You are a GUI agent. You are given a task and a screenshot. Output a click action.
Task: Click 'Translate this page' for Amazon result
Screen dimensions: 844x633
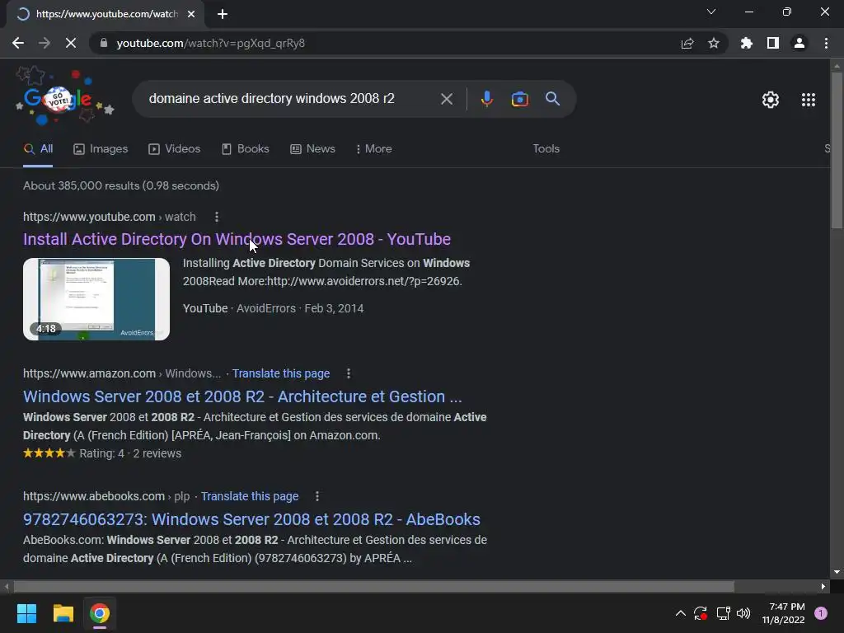(x=281, y=373)
